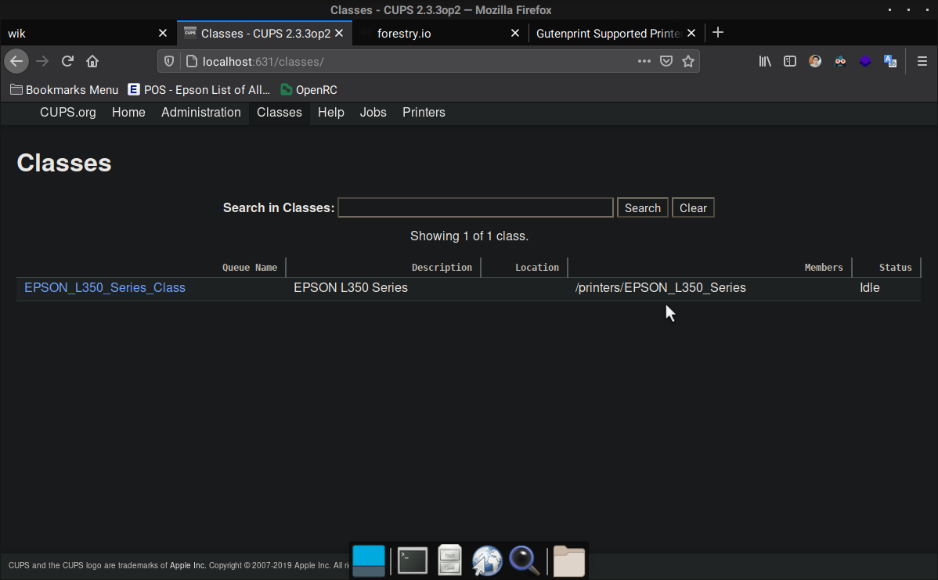Screen dimensions: 938x580
Task: Open the Jobs page
Action: [373, 113]
